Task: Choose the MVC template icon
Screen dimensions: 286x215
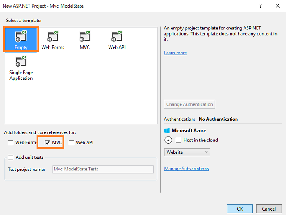Action: click(85, 37)
